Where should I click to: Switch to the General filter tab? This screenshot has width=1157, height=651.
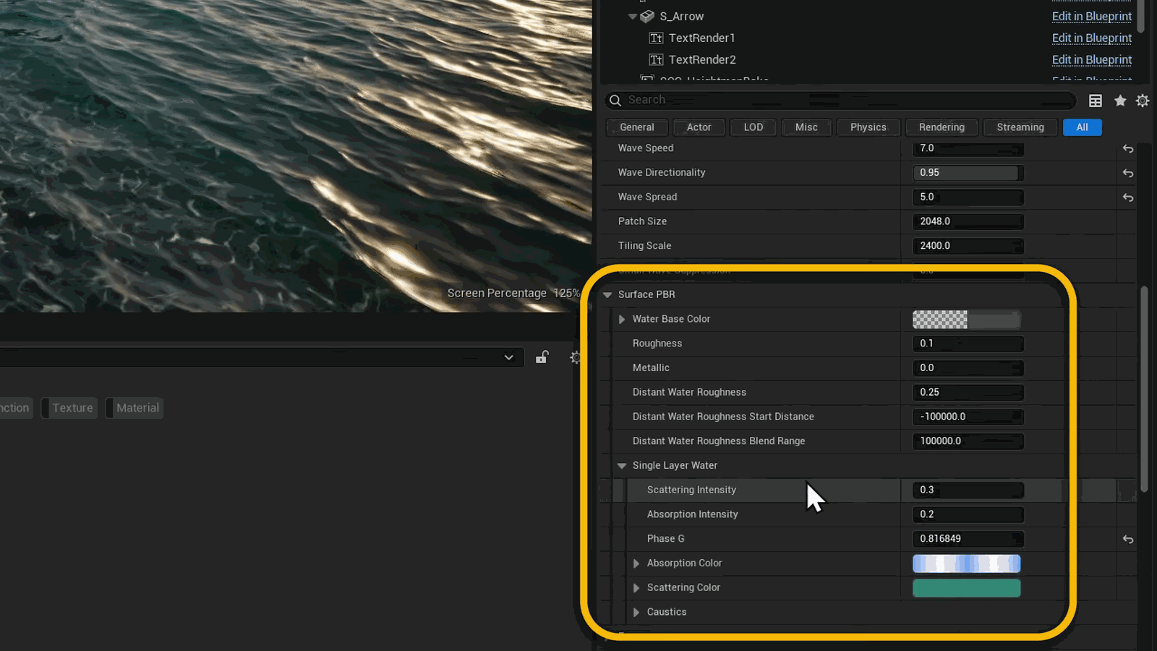pos(637,127)
